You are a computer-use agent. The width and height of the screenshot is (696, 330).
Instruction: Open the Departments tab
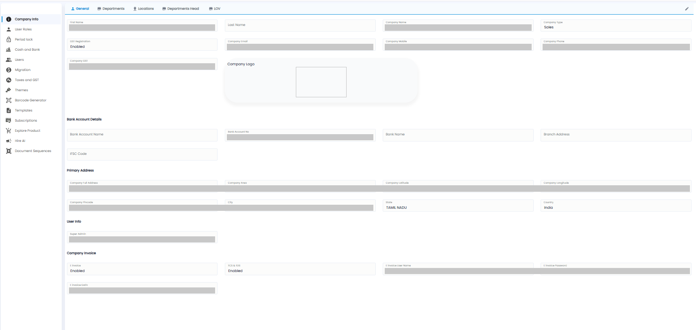[x=111, y=9]
